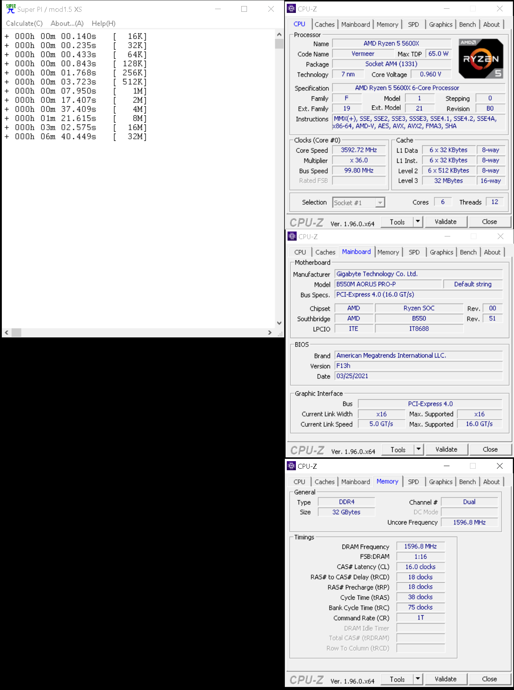Viewport: 514px width, 690px height.
Task: Open Tools dropdown arrow in Mainboard CPU-Z window
Action: point(418,449)
